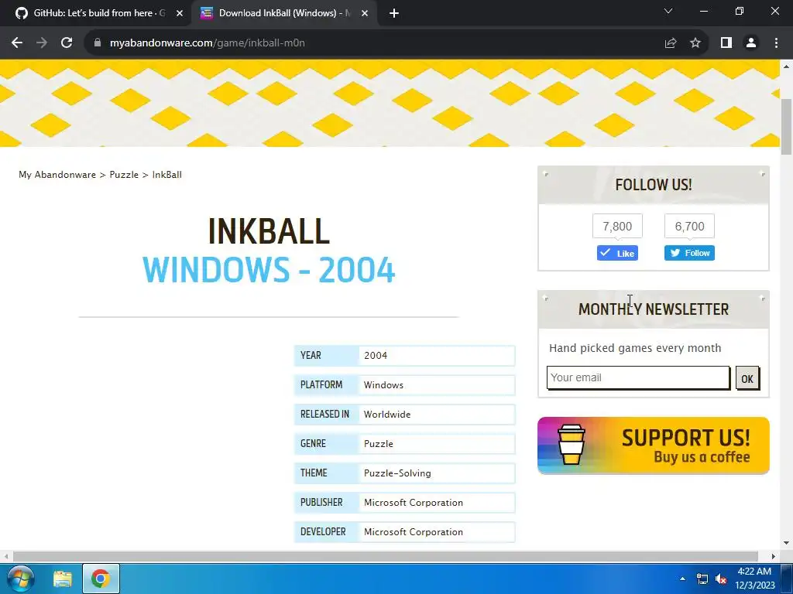Click the site lock icon in address bar
The height and width of the screenshot is (594, 793).
(98, 43)
